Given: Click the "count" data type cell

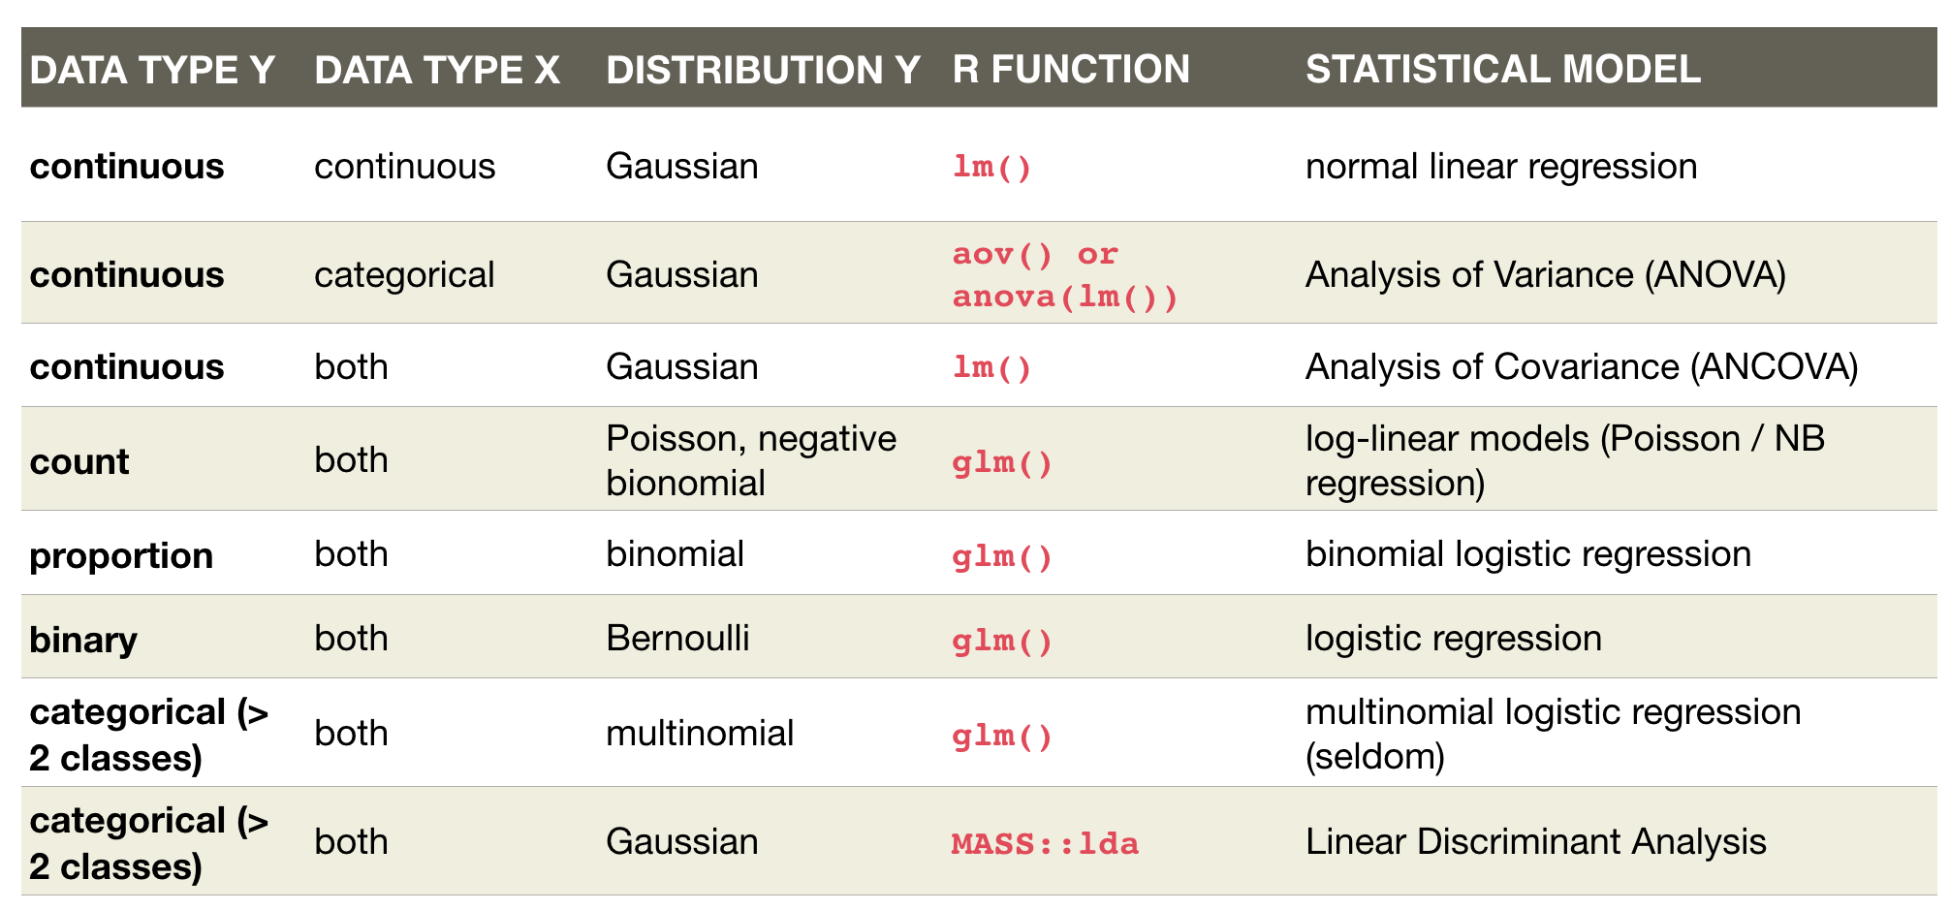Looking at the screenshot, I should click(79, 462).
